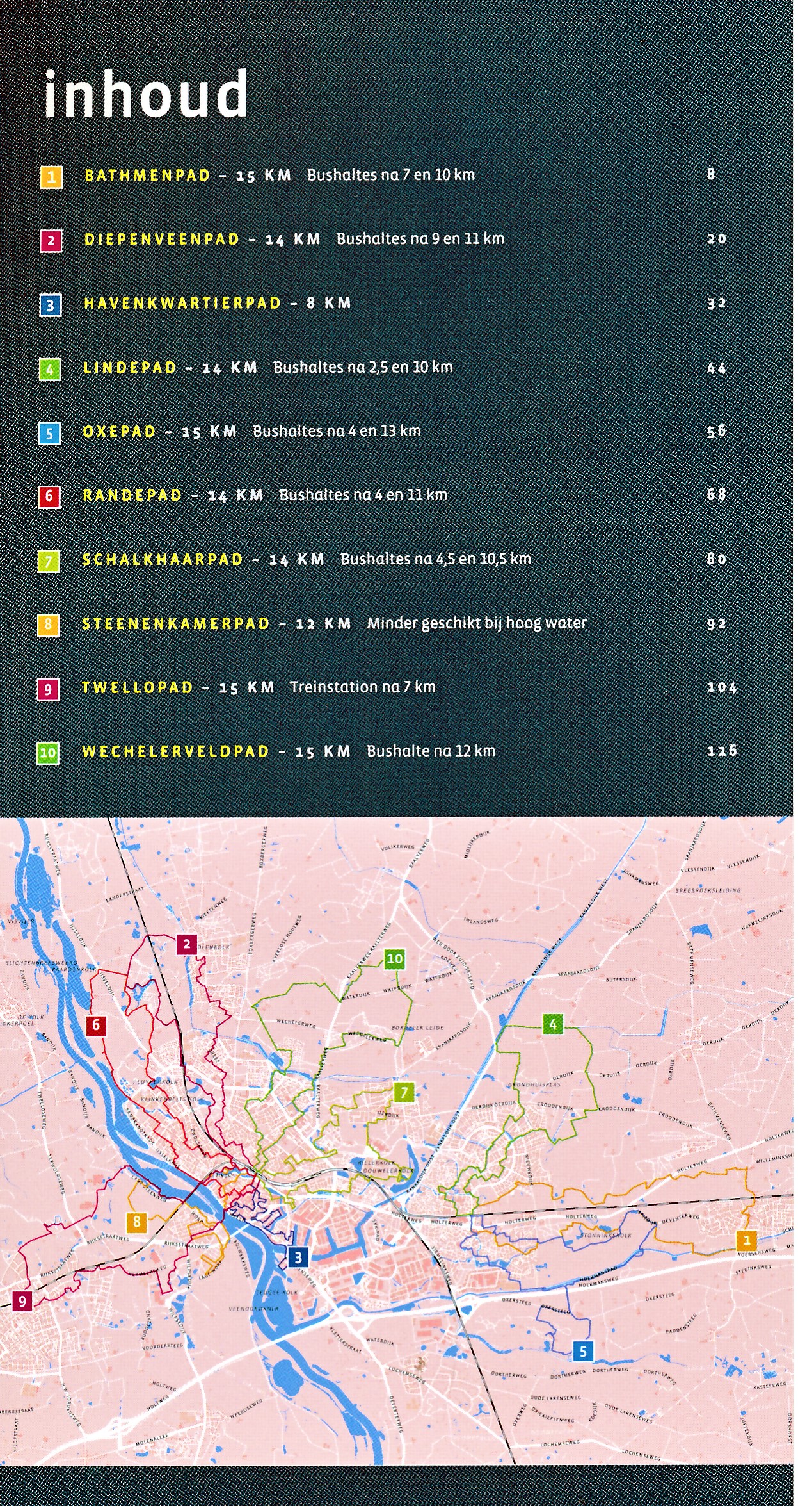Click the green number 4 marker on the map
Screen dimensions: 798x1506
click(553, 1024)
